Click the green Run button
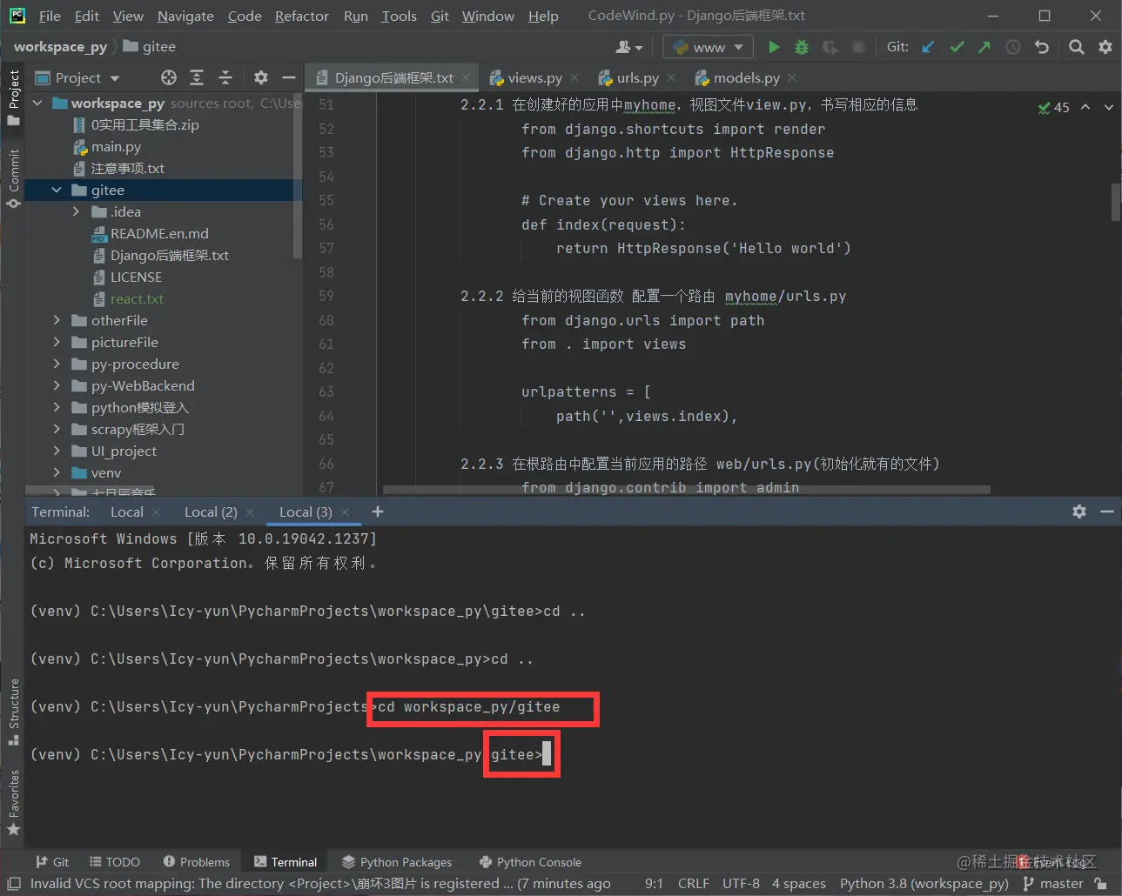Screen dimensions: 1122x896 point(773,47)
